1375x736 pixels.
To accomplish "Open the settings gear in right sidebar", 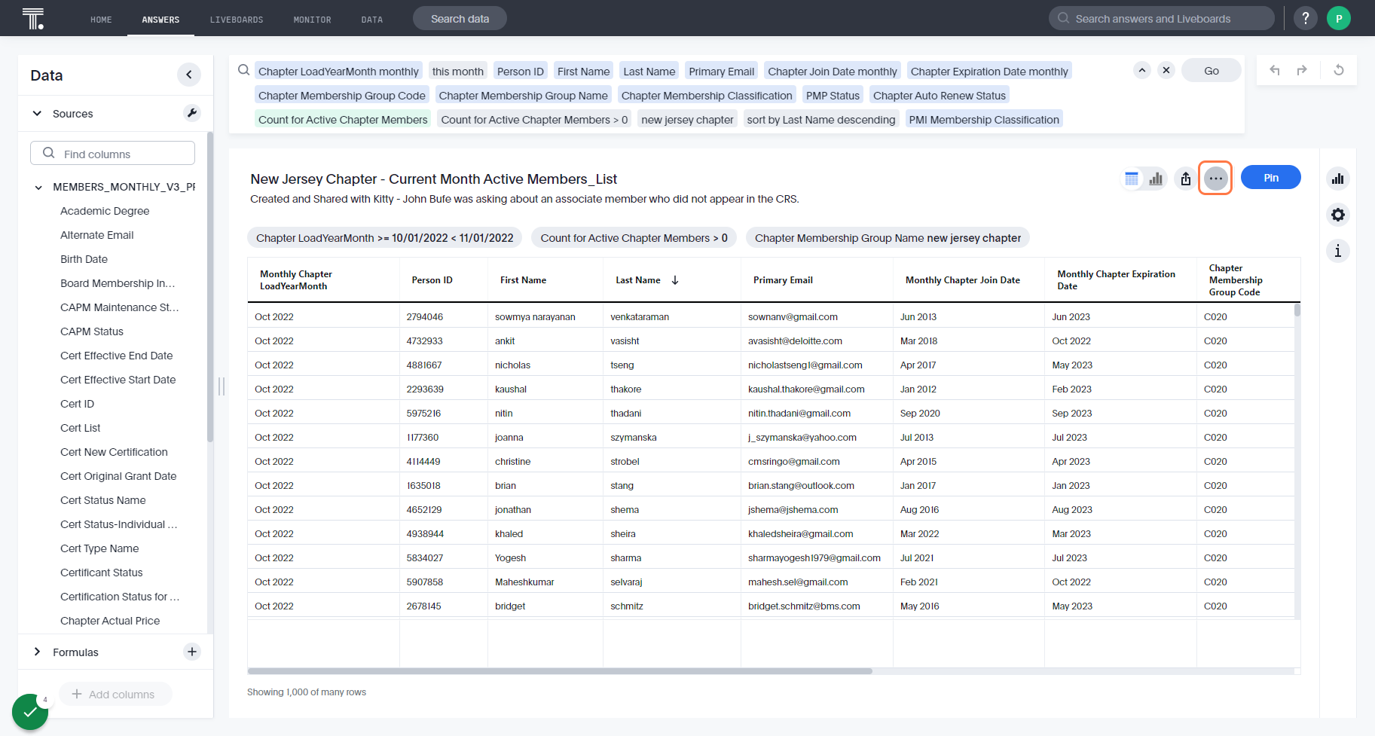I will 1338,215.
